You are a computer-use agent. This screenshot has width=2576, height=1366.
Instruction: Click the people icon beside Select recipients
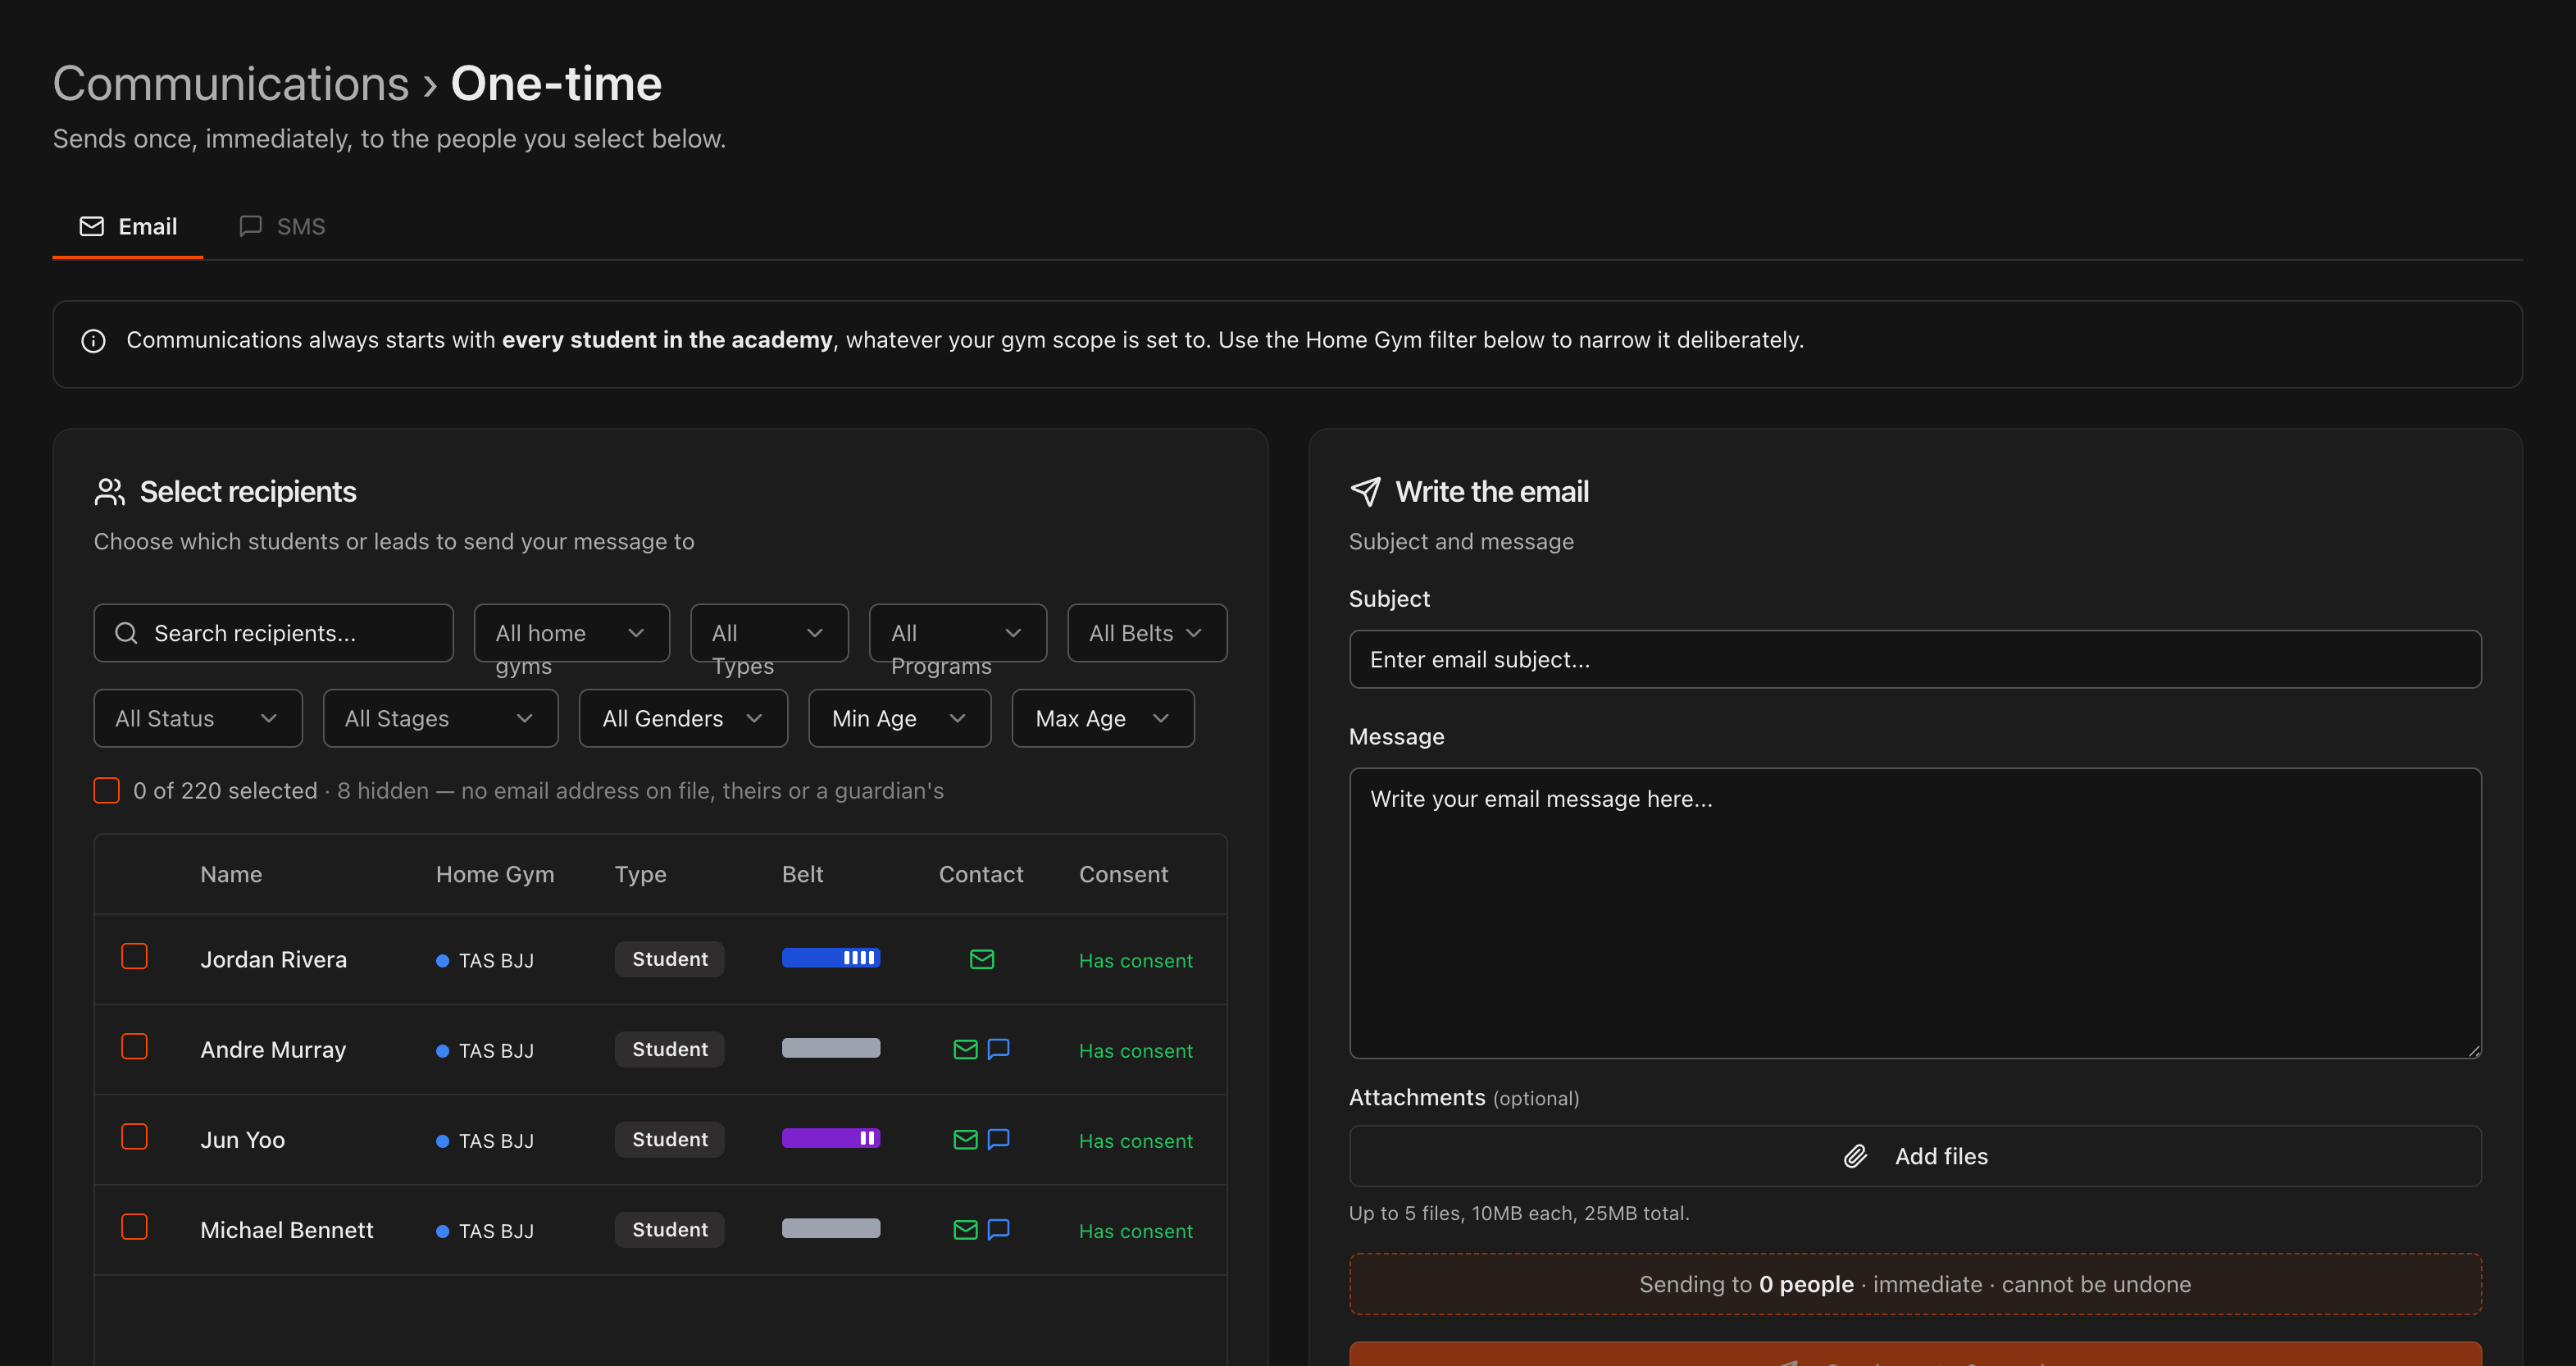109,492
